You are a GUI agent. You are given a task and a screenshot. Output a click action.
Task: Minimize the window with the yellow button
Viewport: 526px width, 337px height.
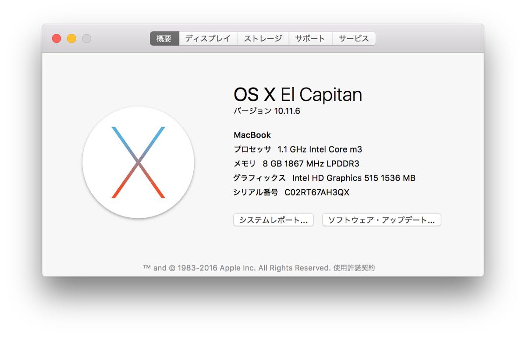pos(71,39)
